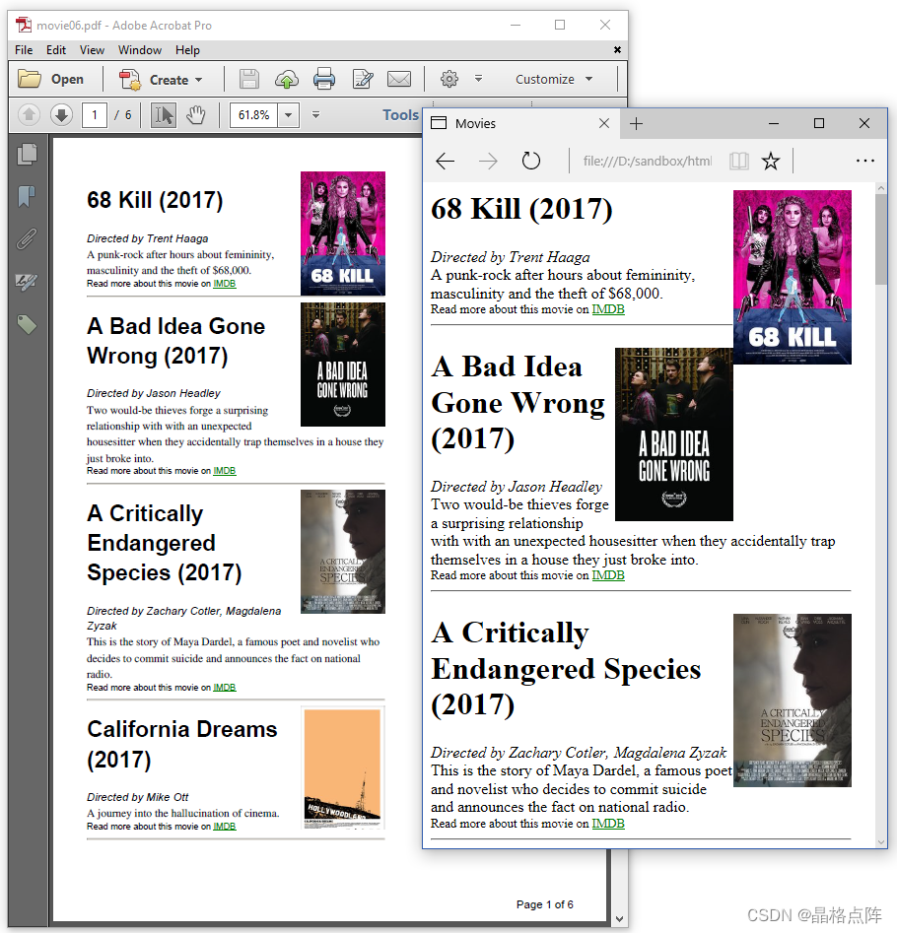Click Refresh icon in Movies browser
Viewport: 897px width, 933px height.
[x=531, y=161]
